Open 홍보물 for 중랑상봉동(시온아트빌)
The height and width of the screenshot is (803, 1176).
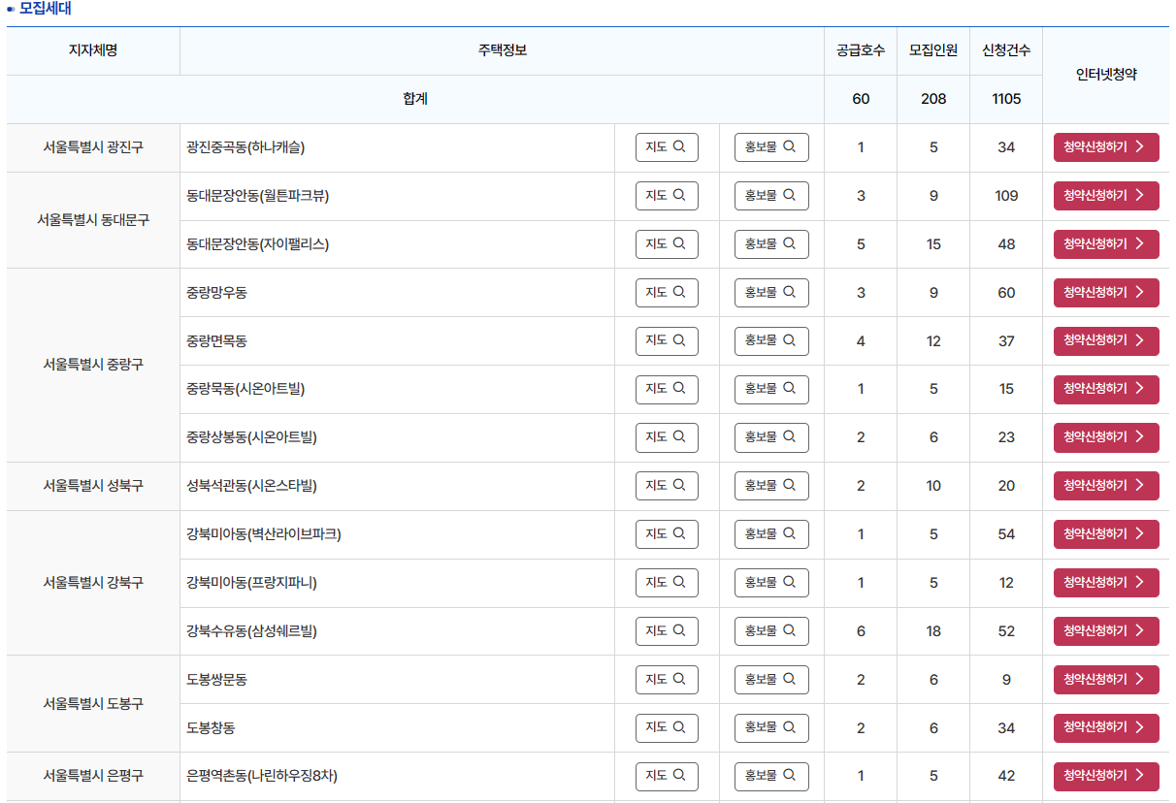771,437
